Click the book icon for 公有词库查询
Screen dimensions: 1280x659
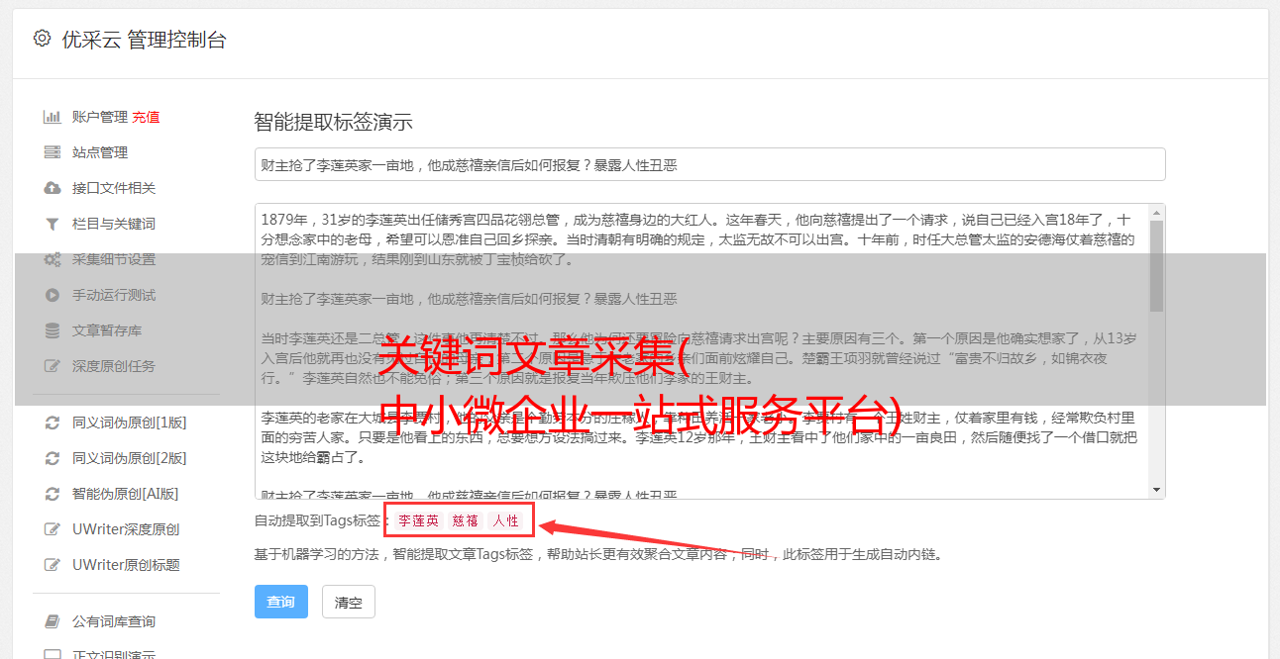pyautogui.click(x=53, y=621)
